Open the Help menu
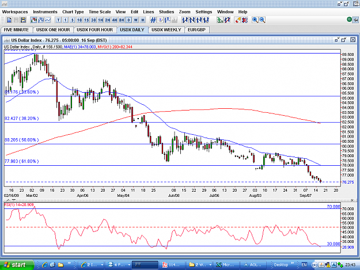Screen dimensions: 360x270 click(242, 12)
